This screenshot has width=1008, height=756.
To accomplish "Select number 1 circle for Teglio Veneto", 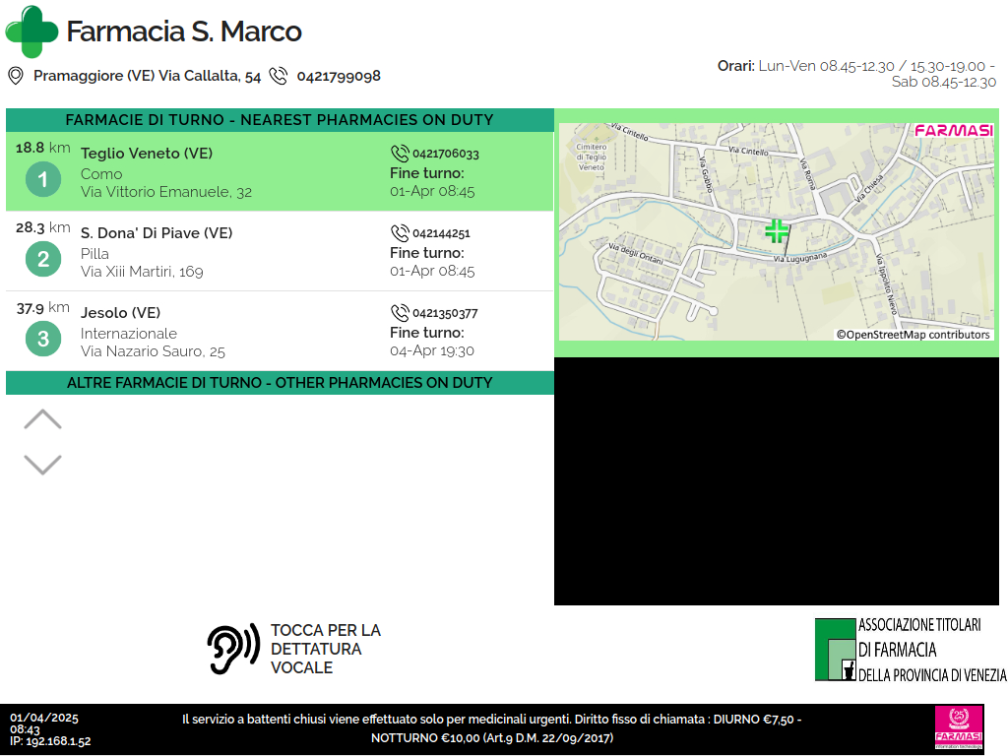I will coord(42,180).
